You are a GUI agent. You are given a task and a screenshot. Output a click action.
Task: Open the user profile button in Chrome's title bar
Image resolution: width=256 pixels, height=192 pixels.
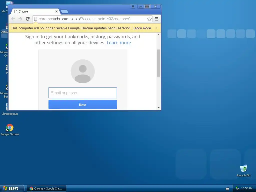(x=133, y=6)
